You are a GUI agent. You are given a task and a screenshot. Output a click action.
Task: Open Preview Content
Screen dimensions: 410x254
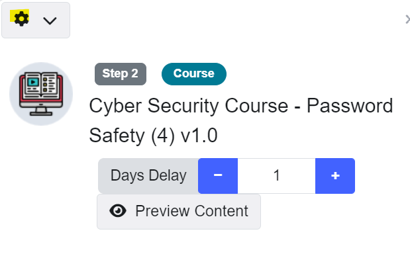tap(179, 212)
